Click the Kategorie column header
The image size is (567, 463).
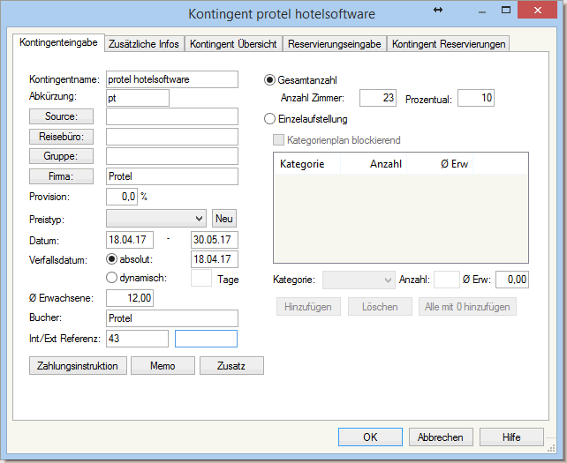pyautogui.click(x=307, y=164)
